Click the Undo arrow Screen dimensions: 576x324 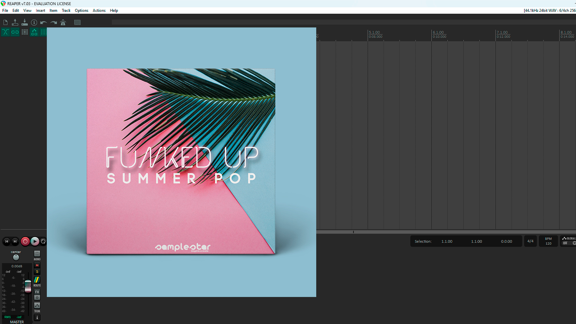coord(43,23)
